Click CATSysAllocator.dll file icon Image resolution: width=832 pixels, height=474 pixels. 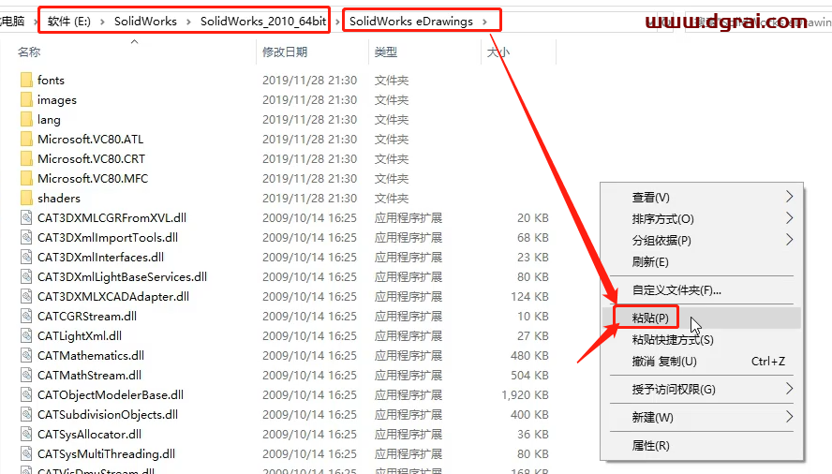coord(26,434)
